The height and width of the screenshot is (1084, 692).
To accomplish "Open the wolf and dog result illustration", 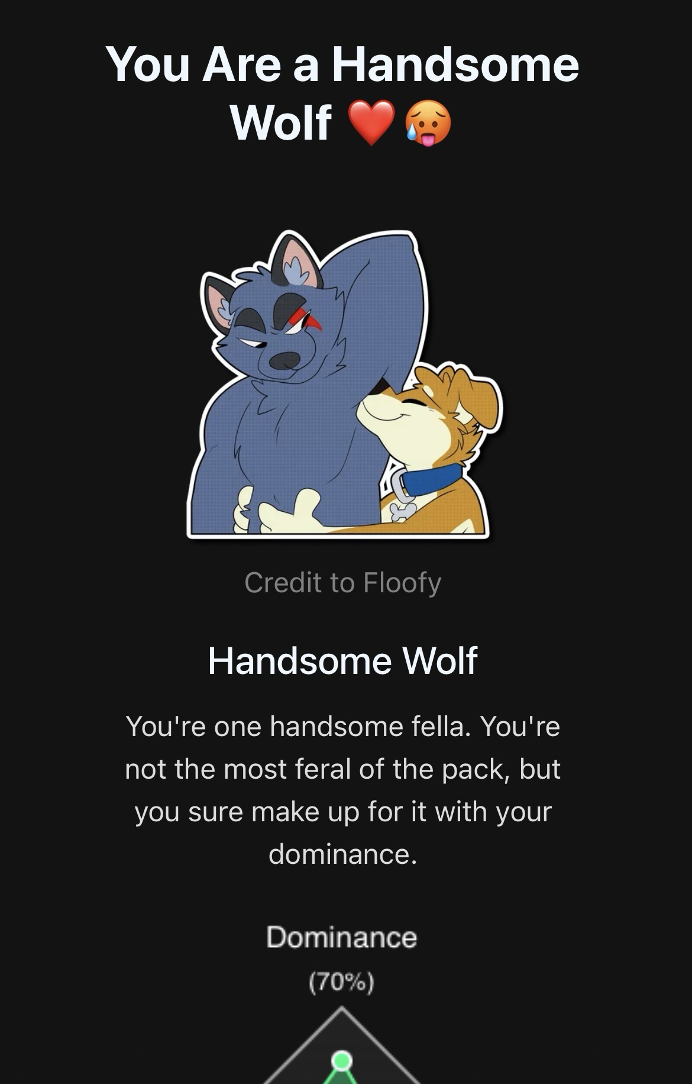I will pyautogui.click(x=345, y=385).
